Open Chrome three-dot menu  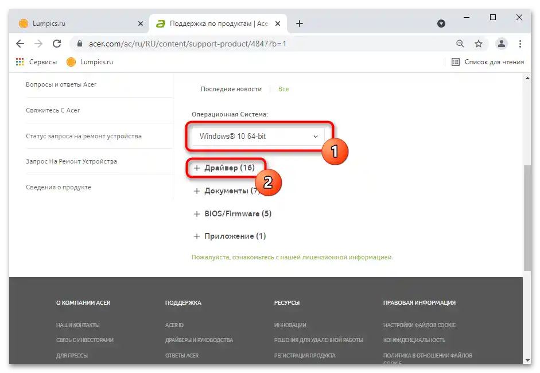[520, 44]
